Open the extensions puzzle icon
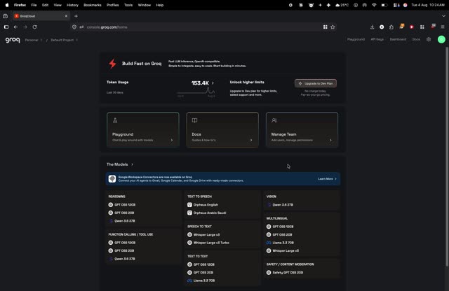 pyautogui.click(x=391, y=27)
